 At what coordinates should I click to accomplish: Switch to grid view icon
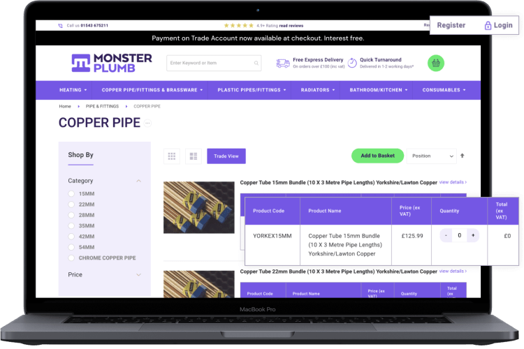172,156
